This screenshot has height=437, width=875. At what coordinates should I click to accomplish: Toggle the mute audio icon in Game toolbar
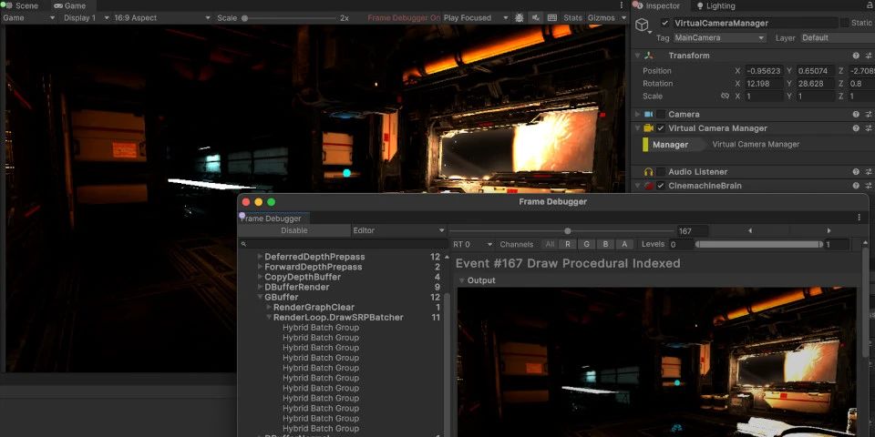pyautogui.click(x=536, y=17)
